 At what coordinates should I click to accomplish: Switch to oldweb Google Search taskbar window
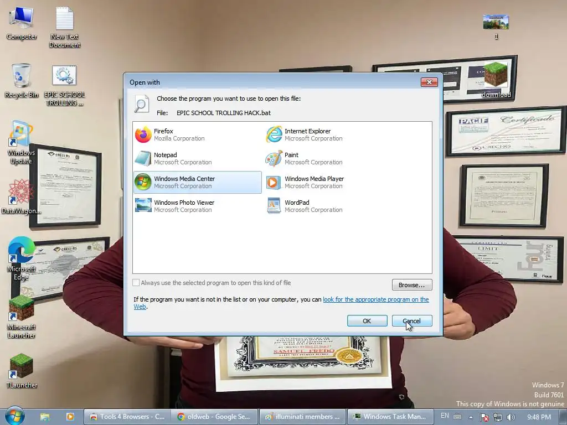point(215,417)
